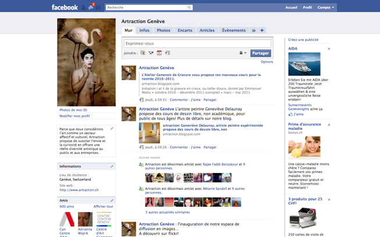Screen dimensions: 380x237
Task: Click the Partager button
Action: point(260,53)
